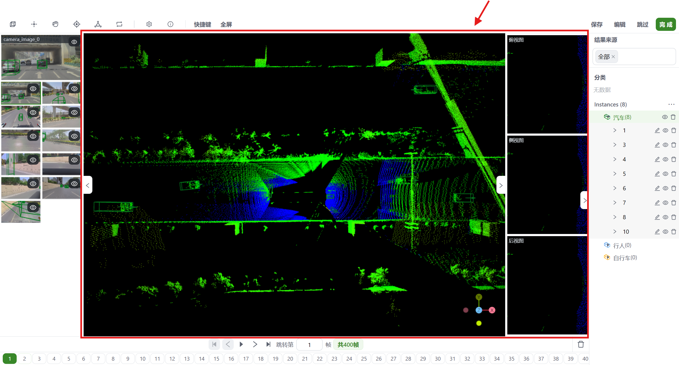Click the trash icon beside frame navigation
This screenshot has width=679, height=365.
[581, 345]
